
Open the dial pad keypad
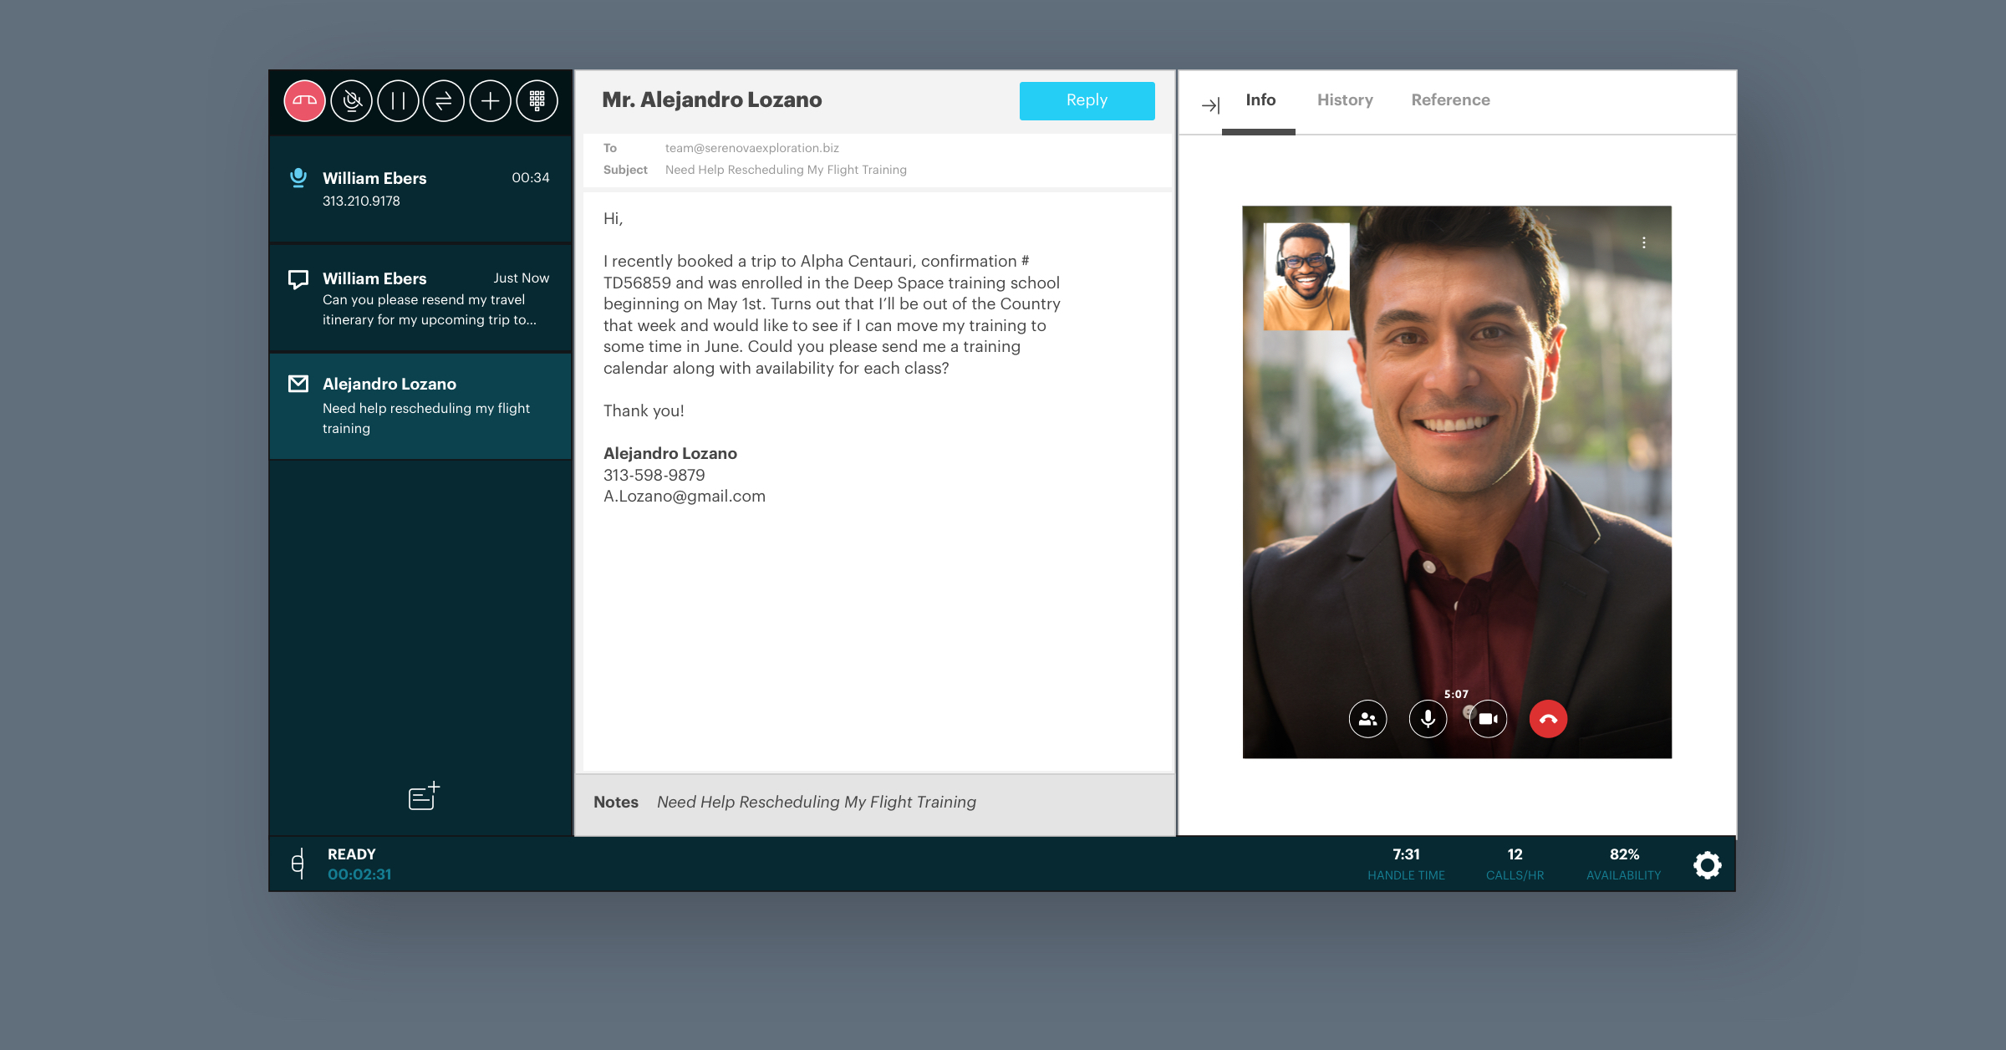[x=537, y=101]
